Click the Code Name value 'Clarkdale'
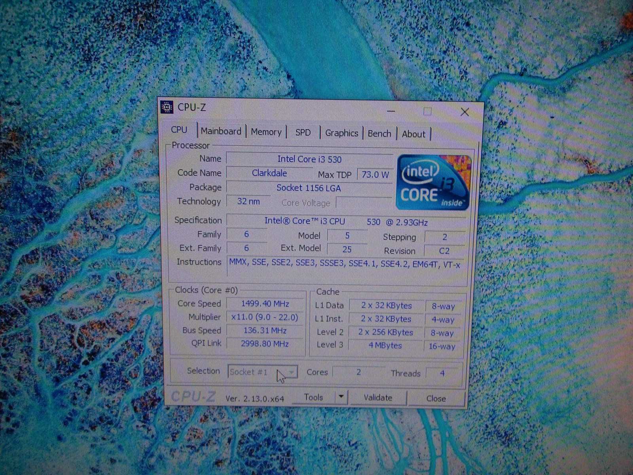The height and width of the screenshot is (475, 633). [269, 173]
